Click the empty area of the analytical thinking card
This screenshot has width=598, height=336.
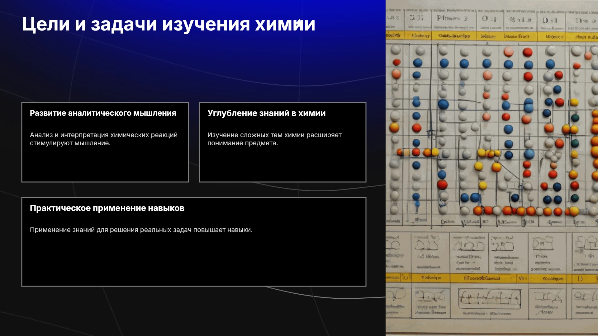pyautogui.click(x=105, y=164)
